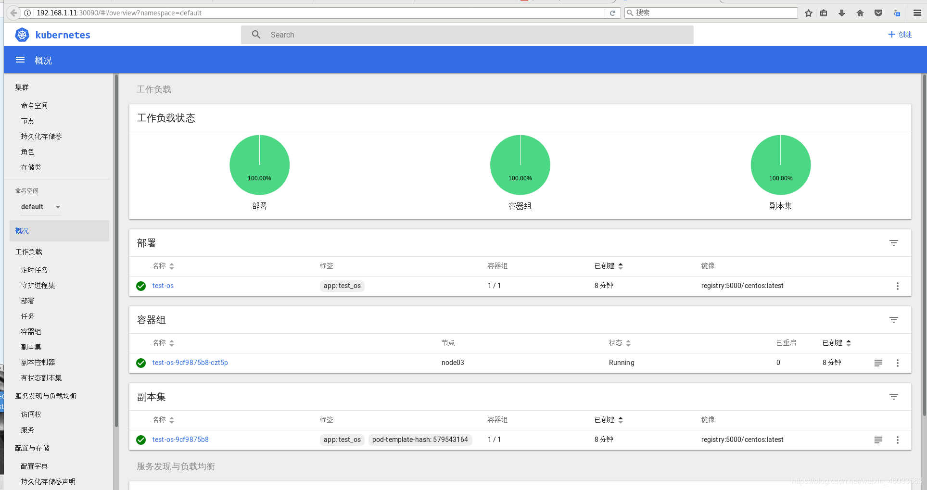927x490 pixels.
Task: Open 副本控制器 in sidebar
Action: pos(38,363)
